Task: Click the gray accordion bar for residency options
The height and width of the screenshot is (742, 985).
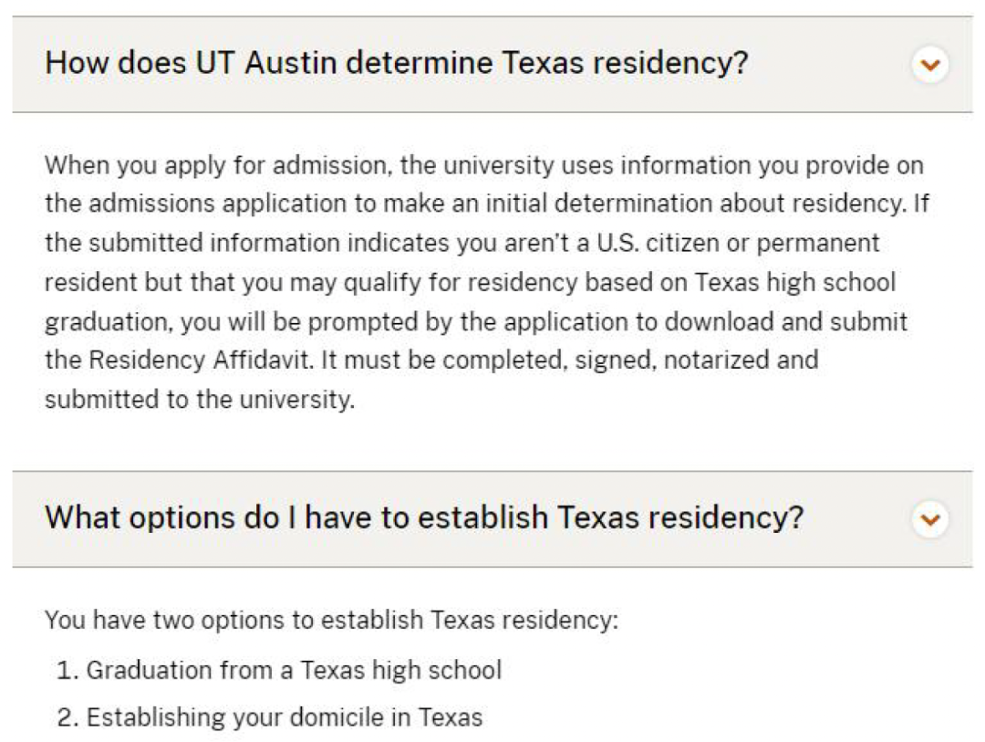Action: pyautogui.click(x=493, y=519)
